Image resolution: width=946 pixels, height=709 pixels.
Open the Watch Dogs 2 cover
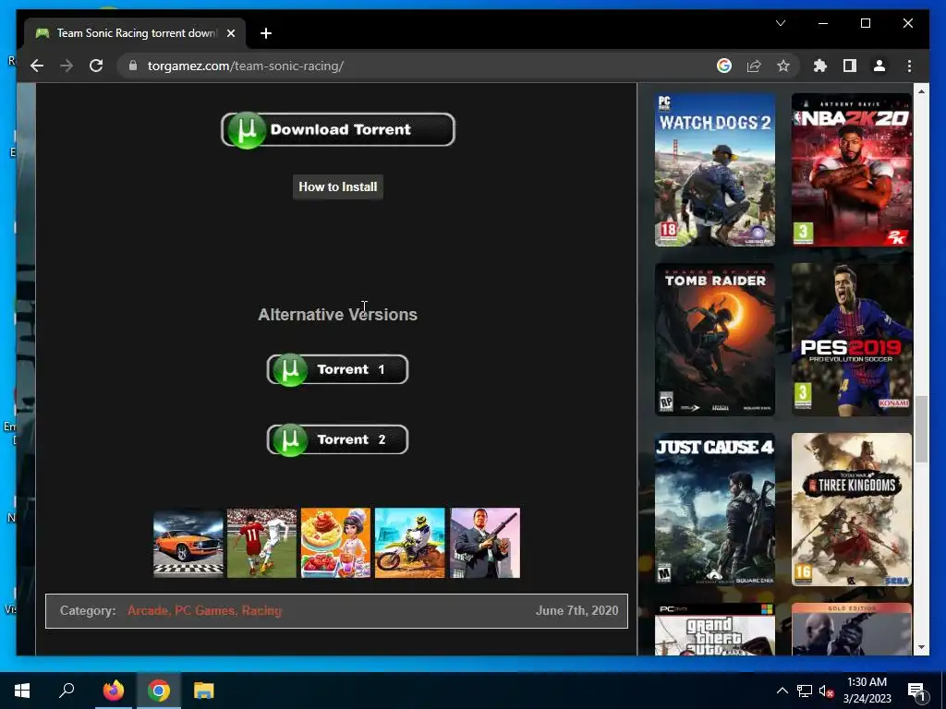coord(715,170)
